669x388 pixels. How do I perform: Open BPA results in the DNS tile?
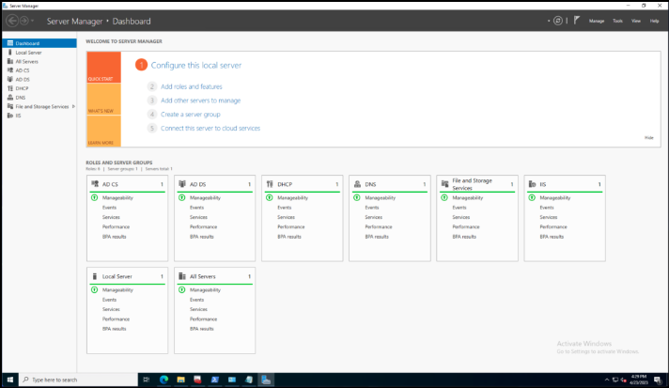click(377, 237)
